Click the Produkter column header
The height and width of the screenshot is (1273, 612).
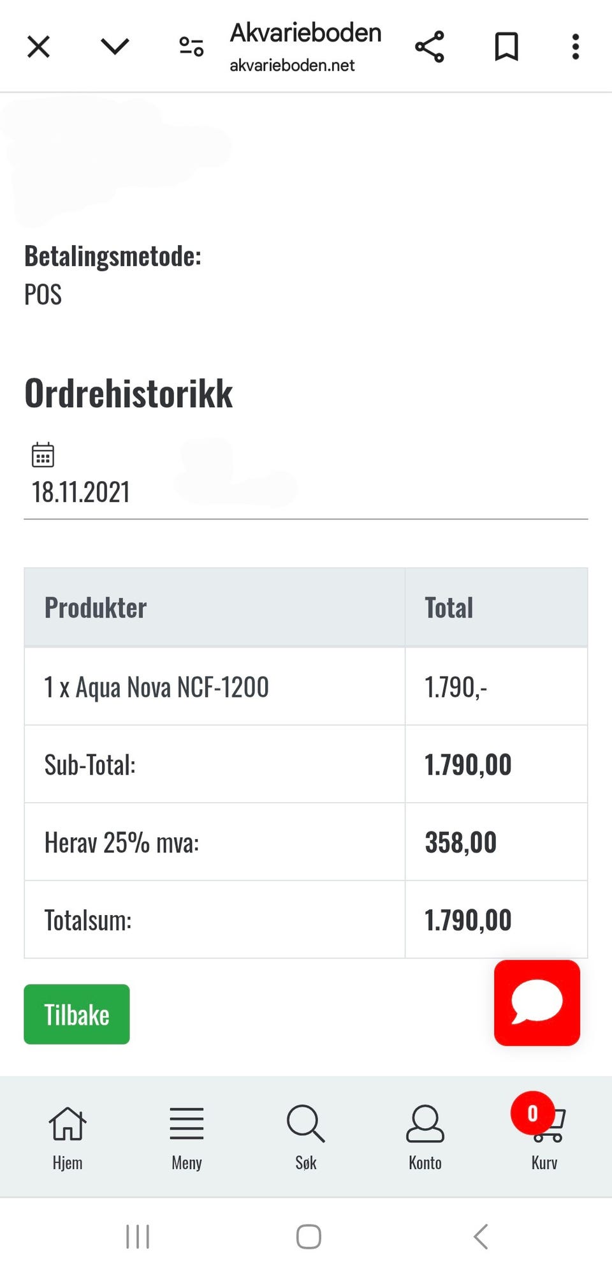click(x=96, y=607)
